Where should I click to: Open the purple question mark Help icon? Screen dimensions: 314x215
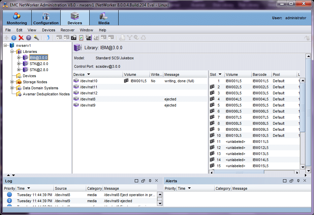tap(29, 38)
